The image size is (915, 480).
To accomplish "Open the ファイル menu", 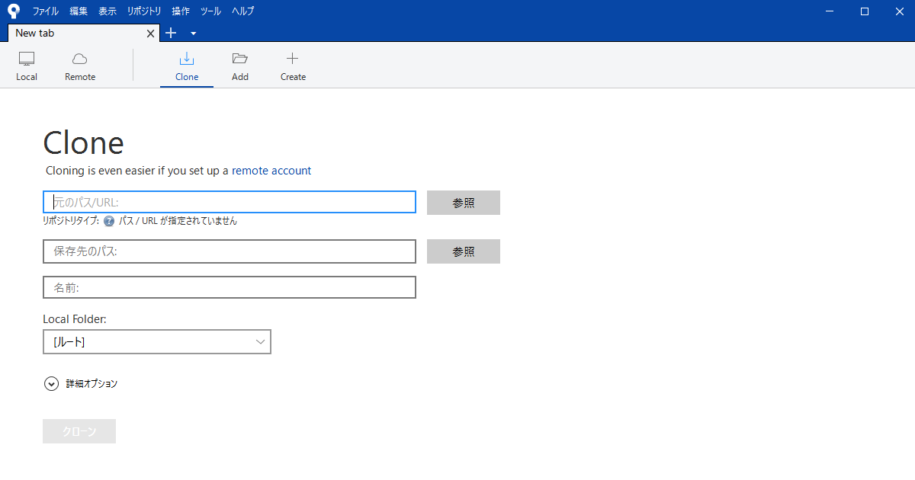I will click(45, 11).
